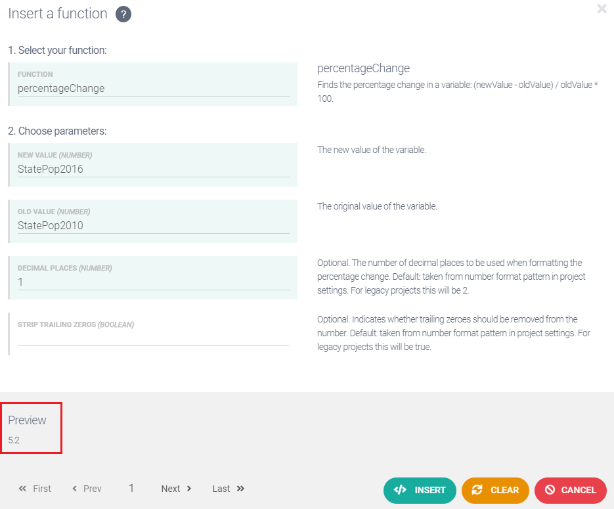
Task: Click the double-left chevron beside First
Action: tap(23, 489)
